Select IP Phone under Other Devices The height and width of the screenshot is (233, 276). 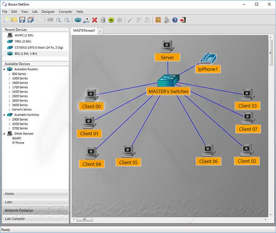tap(18, 143)
